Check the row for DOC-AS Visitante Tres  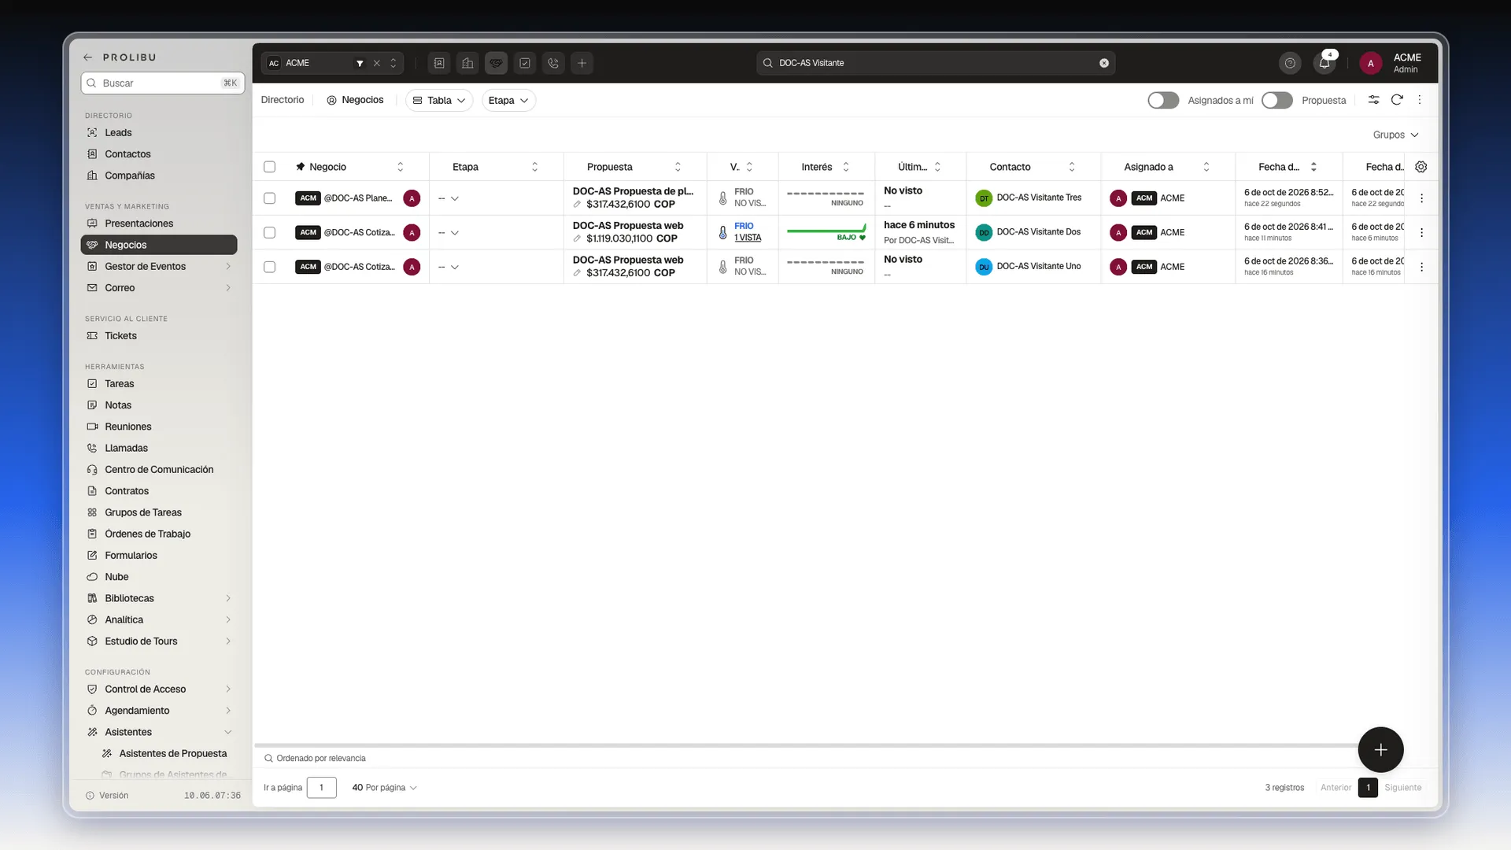click(x=269, y=198)
